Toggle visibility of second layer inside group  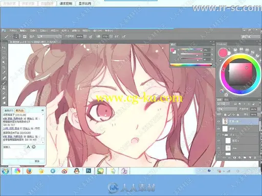point(219,148)
